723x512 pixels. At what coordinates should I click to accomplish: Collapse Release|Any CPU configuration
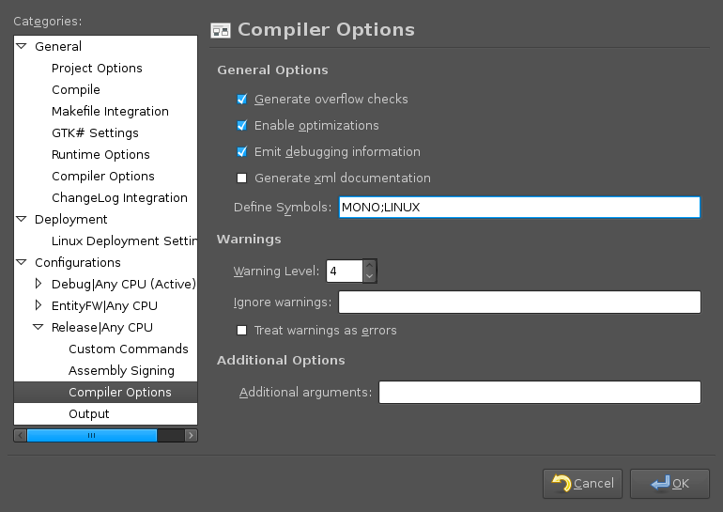pyautogui.click(x=38, y=327)
